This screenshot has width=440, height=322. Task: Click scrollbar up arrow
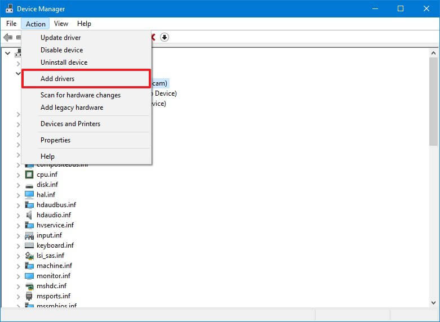[434, 53]
